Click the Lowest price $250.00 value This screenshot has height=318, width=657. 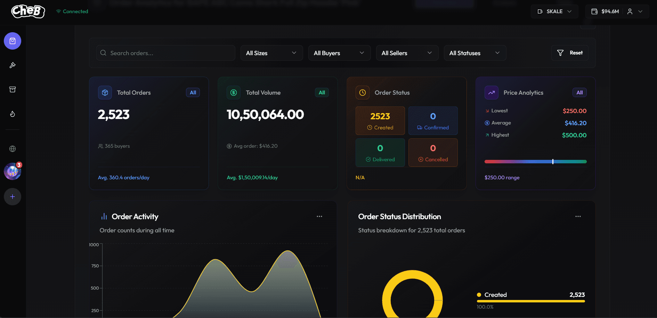tap(575, 111)
